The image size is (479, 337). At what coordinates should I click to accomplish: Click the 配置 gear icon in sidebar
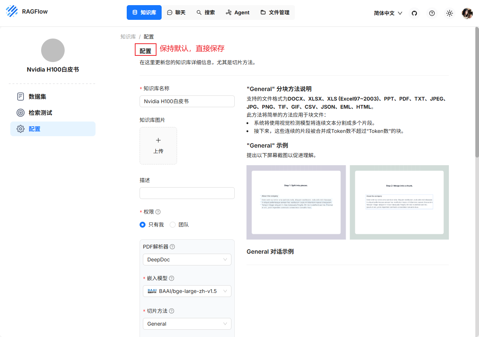(21, 129)
